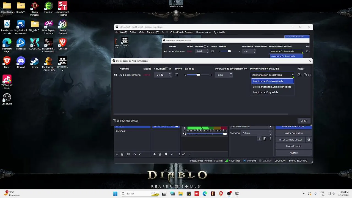The width and height of the screenshot is (352, 198).
Task: Increase volume dB spinner up arrow
Action: click(x=170, y=73)
